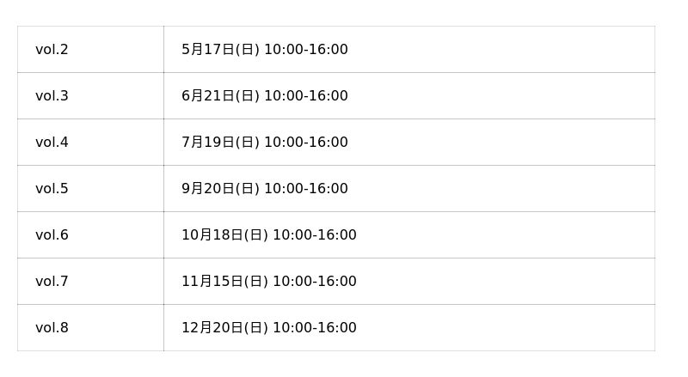Click the 11月15日(日) date

click(224, 282)
